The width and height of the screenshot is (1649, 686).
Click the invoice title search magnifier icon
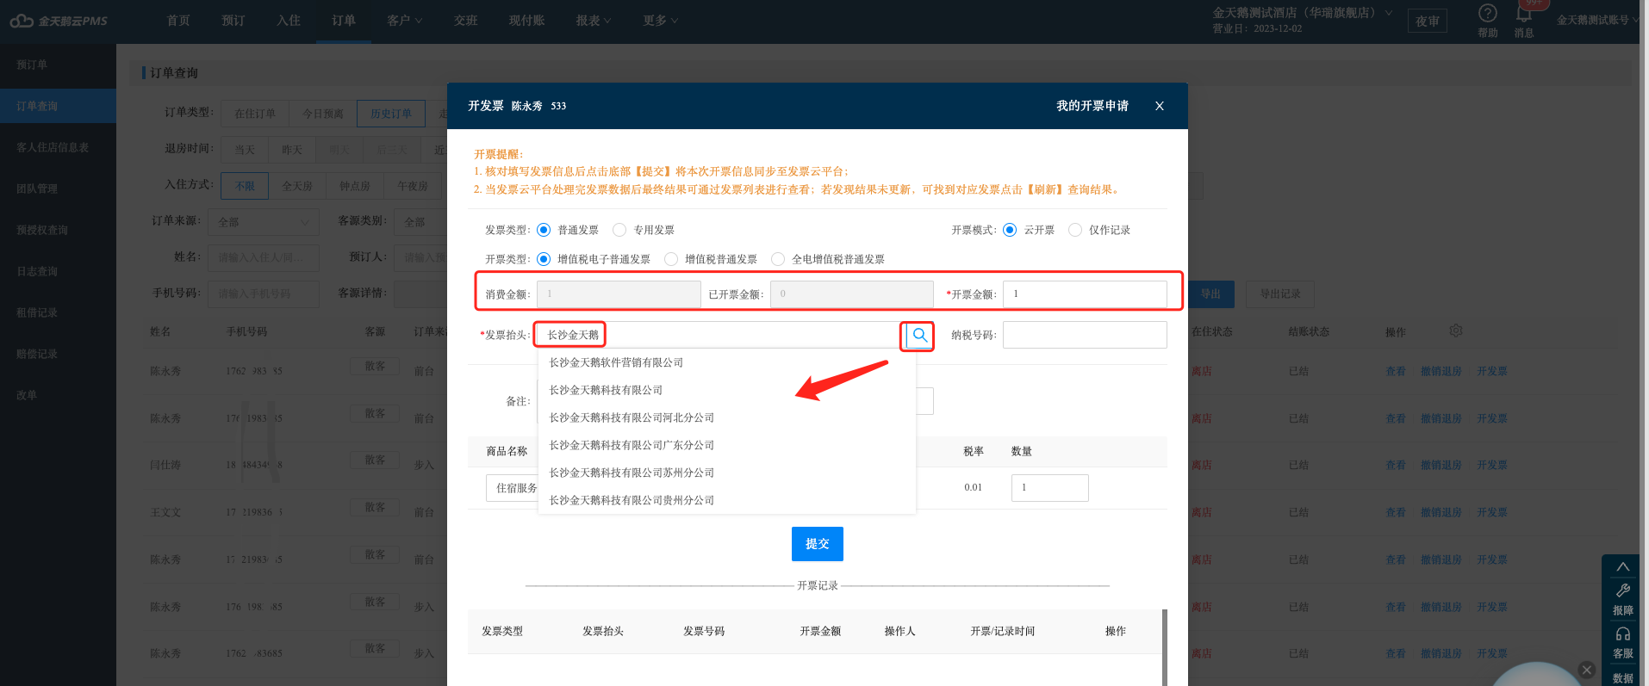pos(918,335)
